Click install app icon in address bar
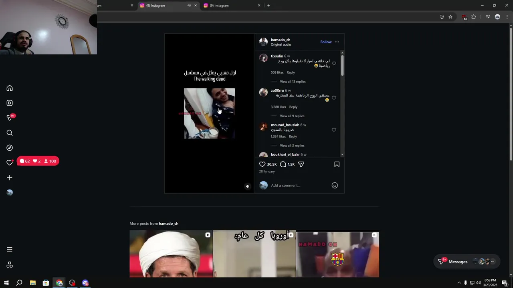Screen dimensions: 513x288 click(442, 17)
